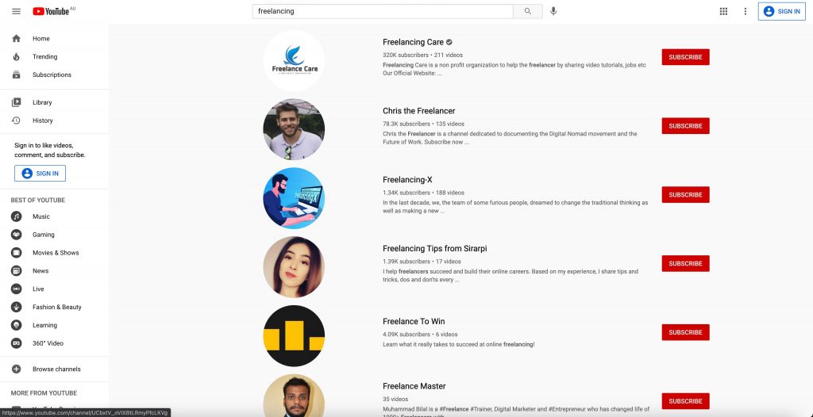The width and height of the screenshot is (813, 417).
Task: Click SIGN IN button in sidebar
Action: pyautogui.click(x=40, y=174)
